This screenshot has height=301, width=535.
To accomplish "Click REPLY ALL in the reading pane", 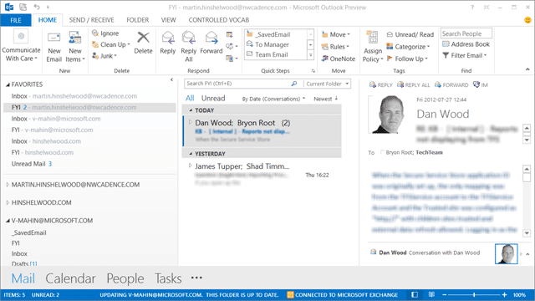I will click(414, 84).
